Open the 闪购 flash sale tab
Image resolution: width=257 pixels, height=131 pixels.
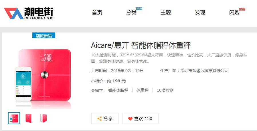click(234, 13)
